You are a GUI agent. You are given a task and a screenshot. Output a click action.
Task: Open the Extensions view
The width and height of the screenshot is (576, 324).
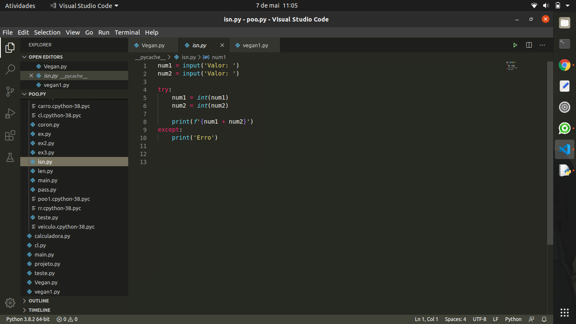[x=10, y=135]
